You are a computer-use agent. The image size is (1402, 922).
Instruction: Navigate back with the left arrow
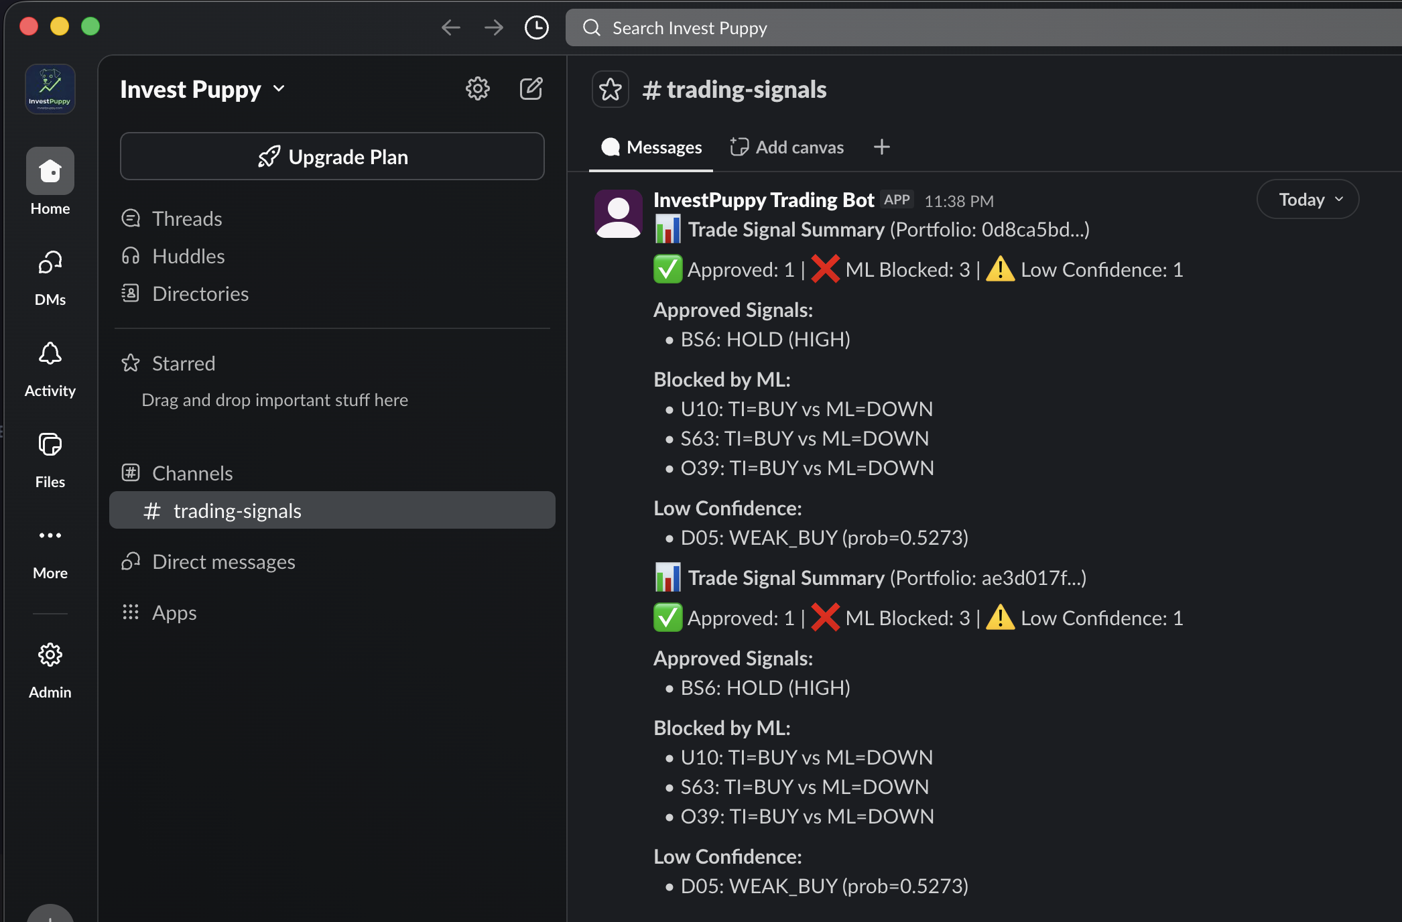pyautogui.click(x=451, y=27)
